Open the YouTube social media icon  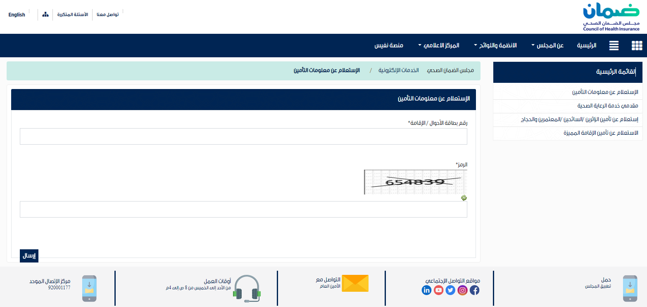438,290
